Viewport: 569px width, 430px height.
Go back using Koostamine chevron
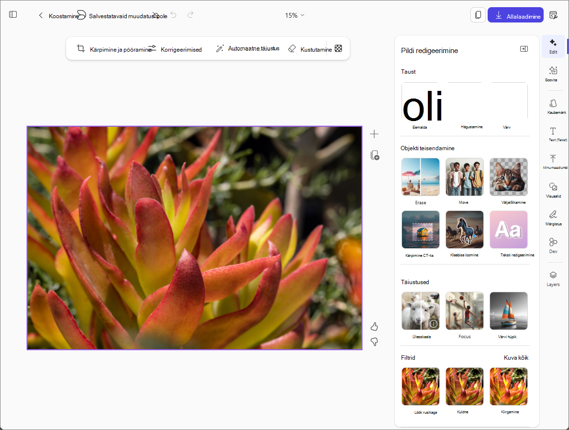(x=41, y=15)
